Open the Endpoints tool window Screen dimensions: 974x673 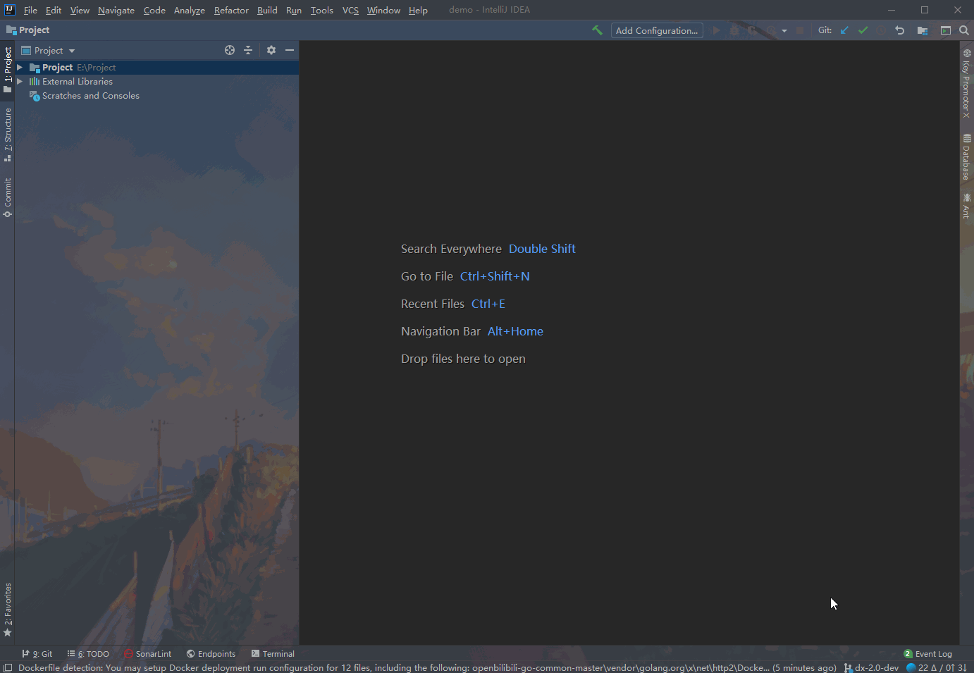211,654
